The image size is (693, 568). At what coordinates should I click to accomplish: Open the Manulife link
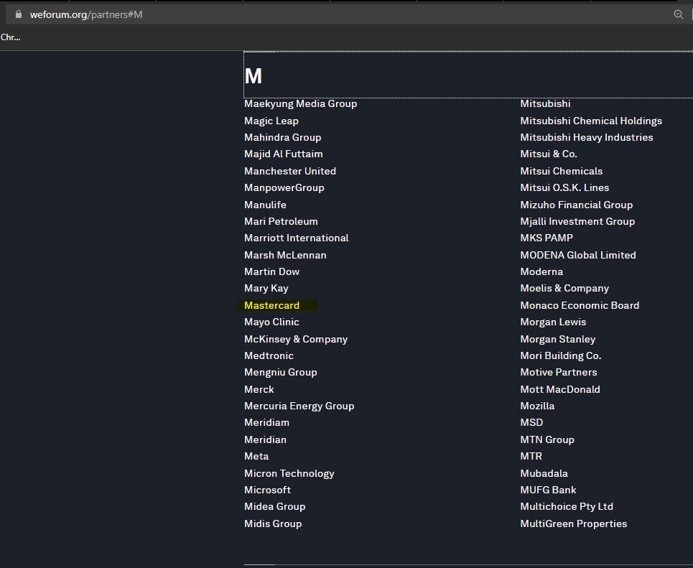coord(265,205)
